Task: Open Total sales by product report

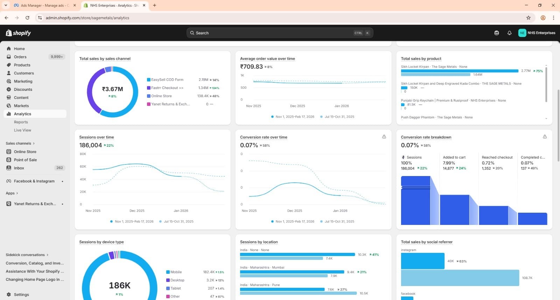Action: tap(421, 59)
